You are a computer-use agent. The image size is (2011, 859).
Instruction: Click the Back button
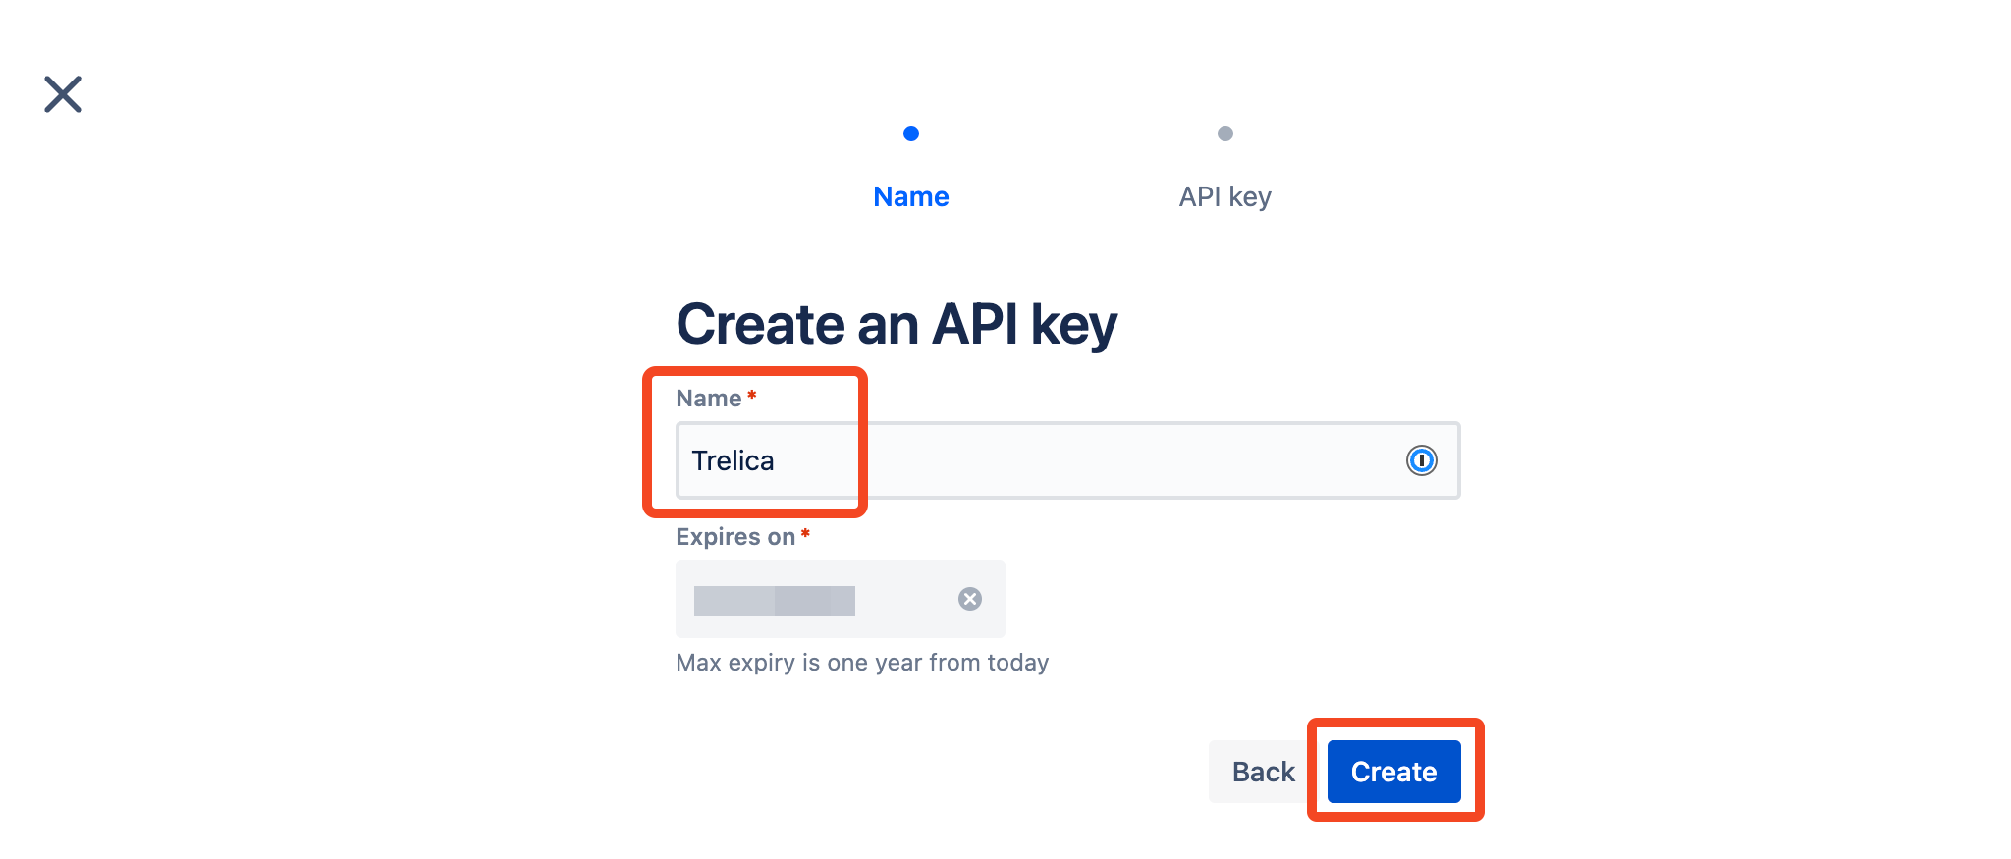pyautogui.click(x=1264, y=772)
